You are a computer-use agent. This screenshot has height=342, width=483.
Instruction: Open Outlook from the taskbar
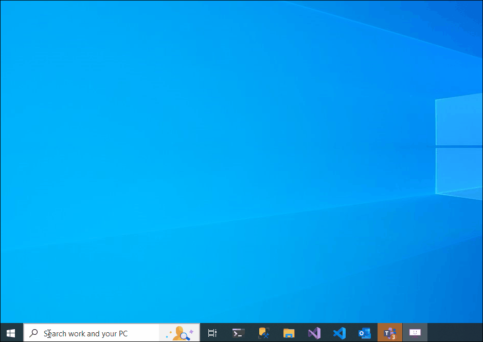point(364,333)
